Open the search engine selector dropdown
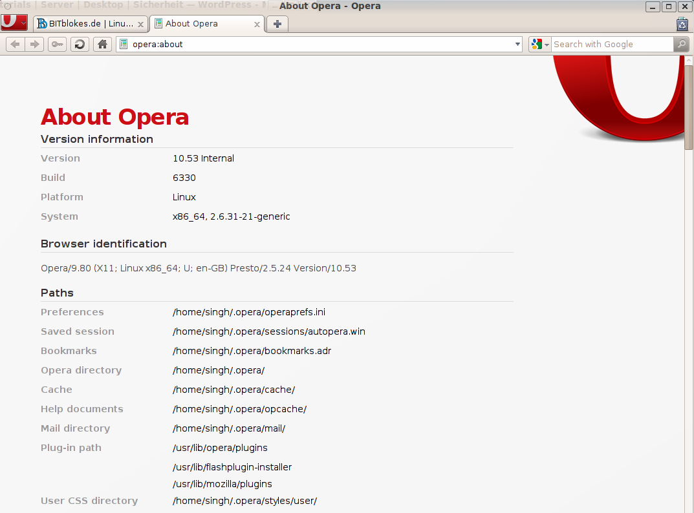694x513 pixels. click(547, 45)
